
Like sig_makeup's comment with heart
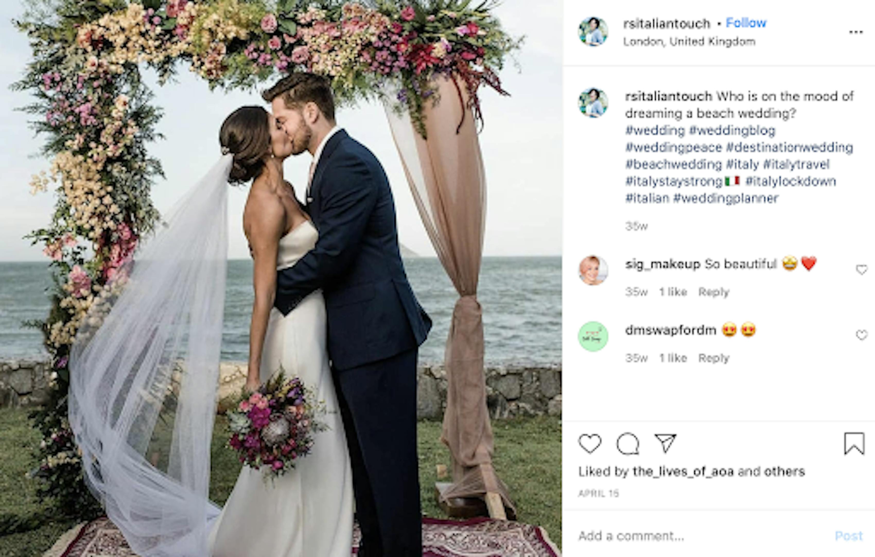[x=862, y=270]
